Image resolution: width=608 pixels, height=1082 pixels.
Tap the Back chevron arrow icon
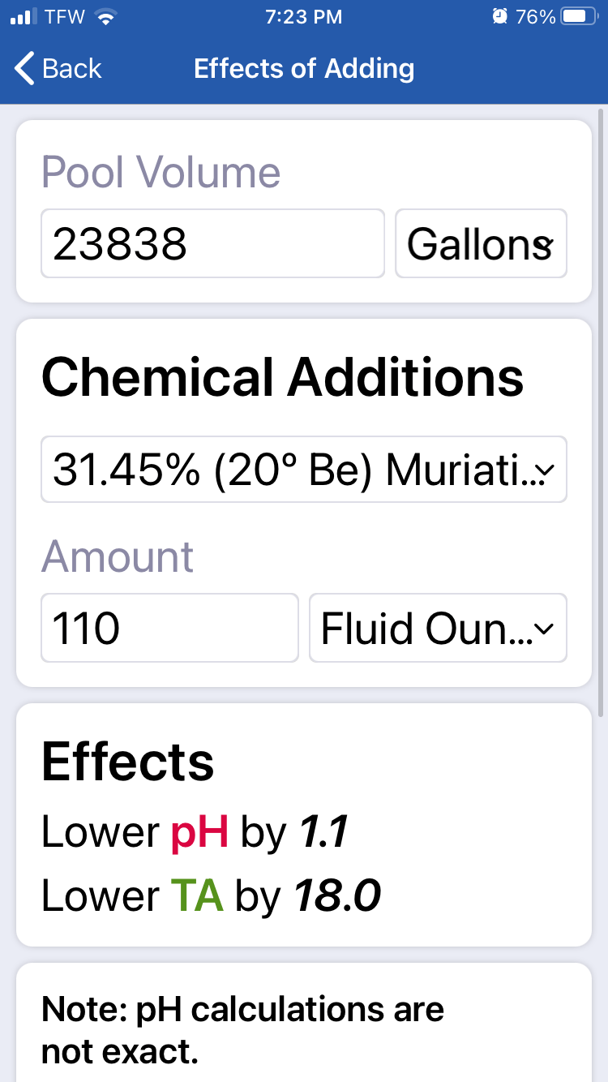click(25, 69)
